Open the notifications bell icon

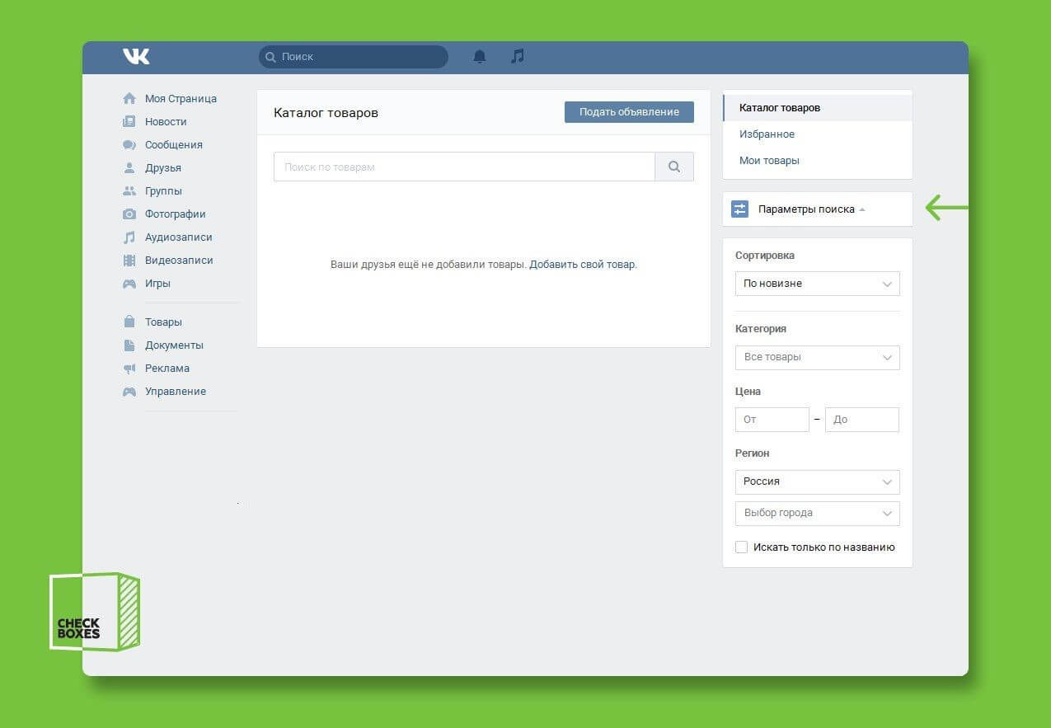[x=480, y=56]
